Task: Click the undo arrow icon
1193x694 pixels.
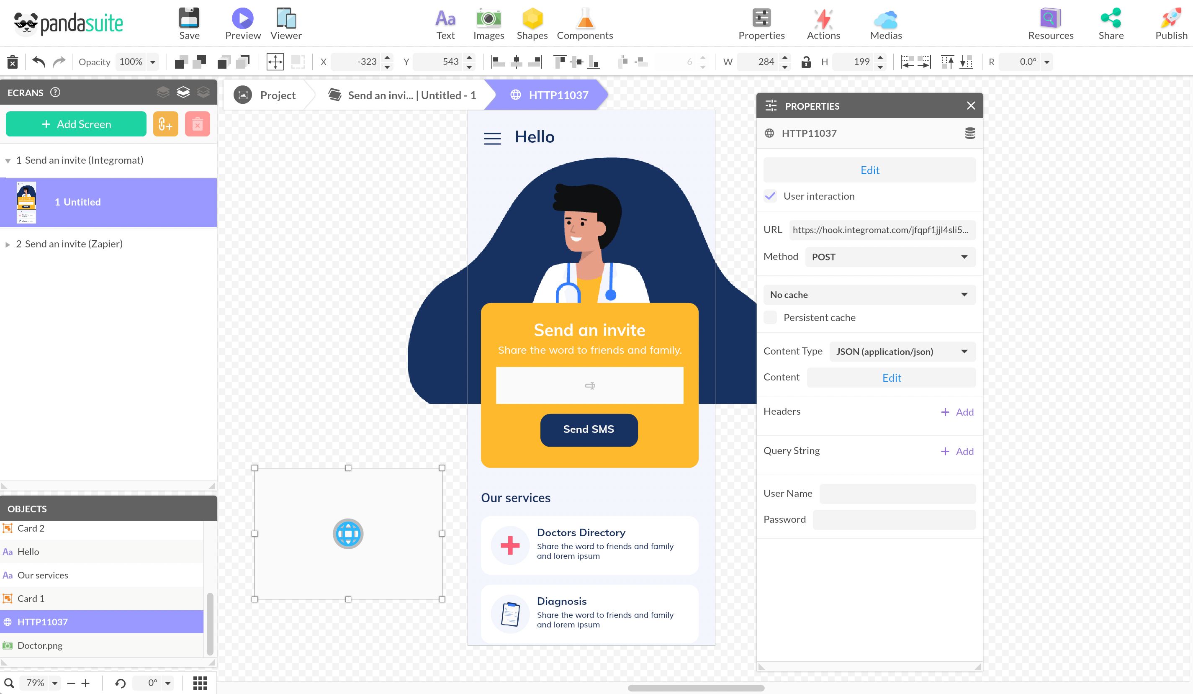Action: click(39, 62)
